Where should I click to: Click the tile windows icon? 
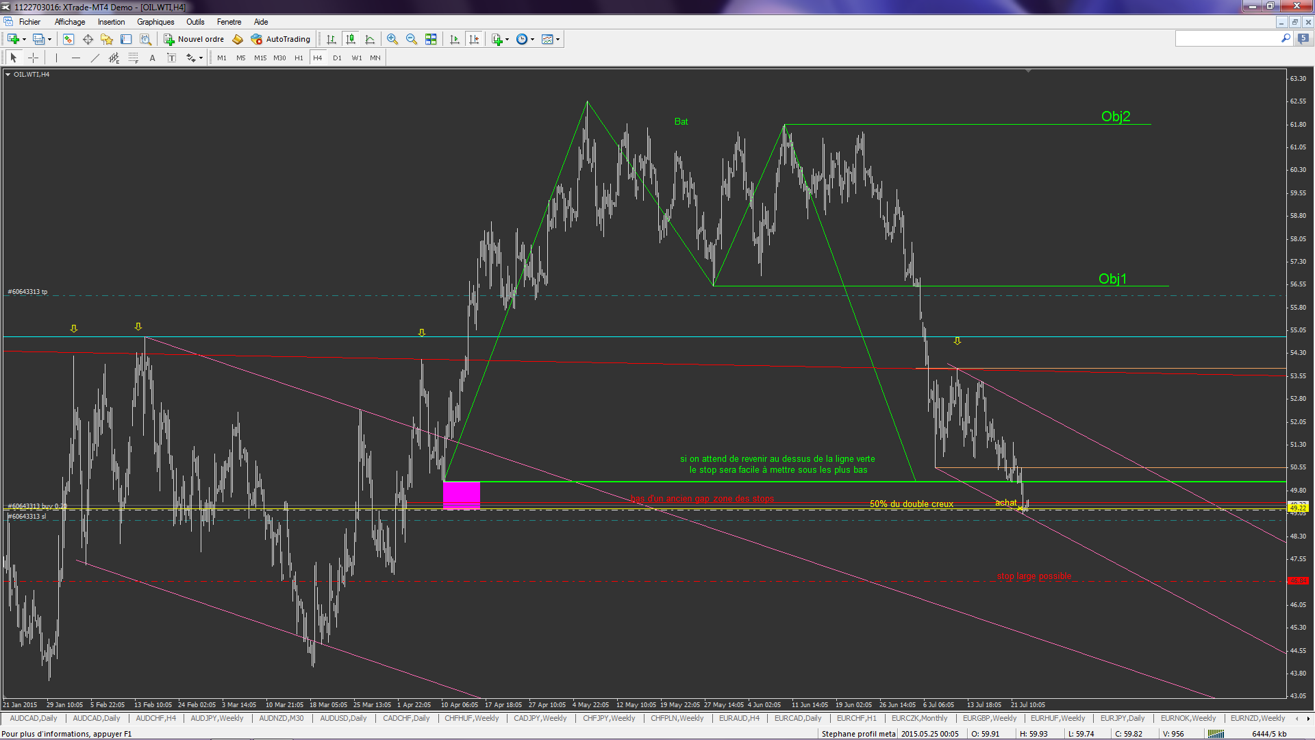431,39
